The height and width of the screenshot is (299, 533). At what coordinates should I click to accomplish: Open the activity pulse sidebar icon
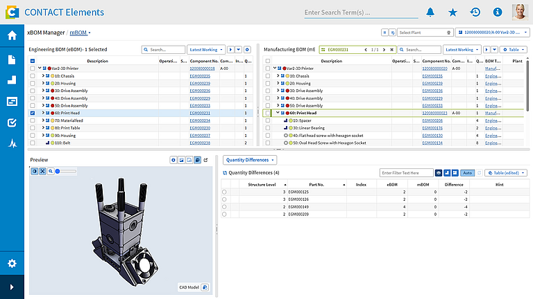click(12, 144)
